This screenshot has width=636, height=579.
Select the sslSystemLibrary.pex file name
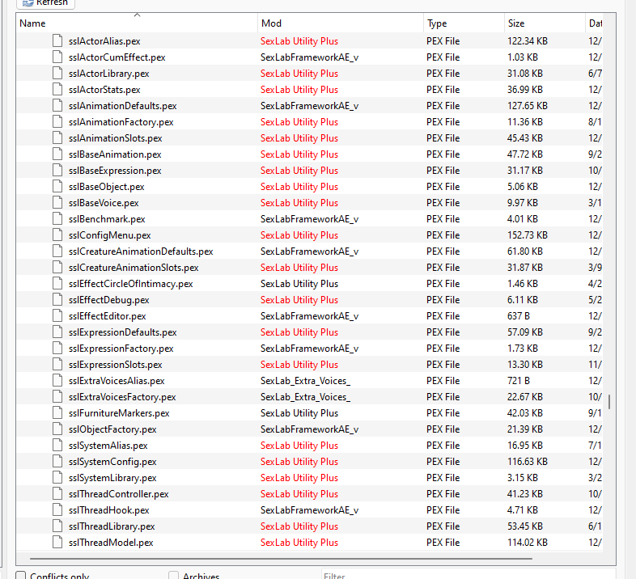pos(112,478)
